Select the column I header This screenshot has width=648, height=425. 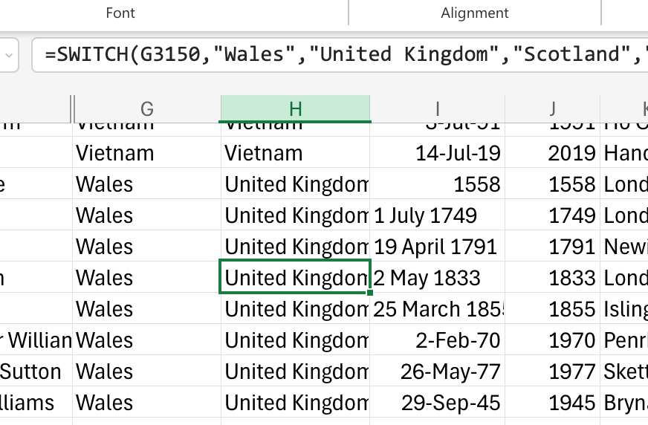click(x=438, y=109)
